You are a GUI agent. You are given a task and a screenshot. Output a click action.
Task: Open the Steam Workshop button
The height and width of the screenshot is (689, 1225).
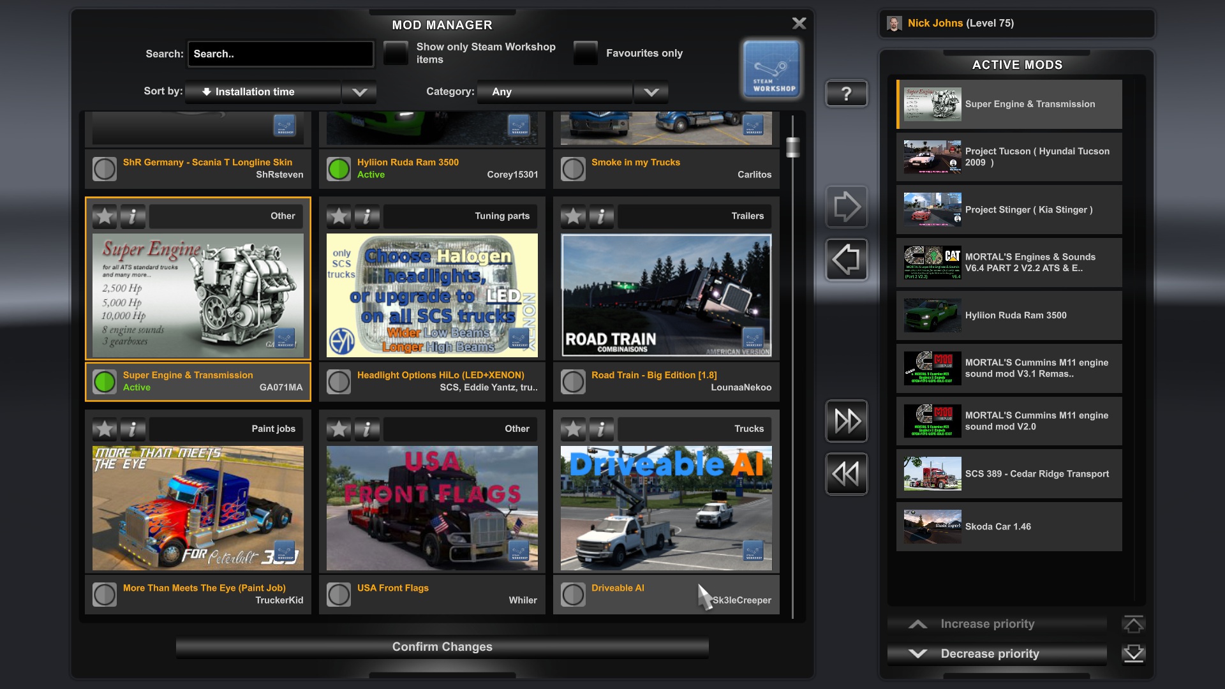771,70
